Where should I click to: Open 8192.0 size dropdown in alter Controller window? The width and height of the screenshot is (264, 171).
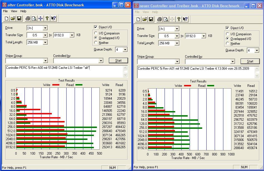(x=72, y=35)
